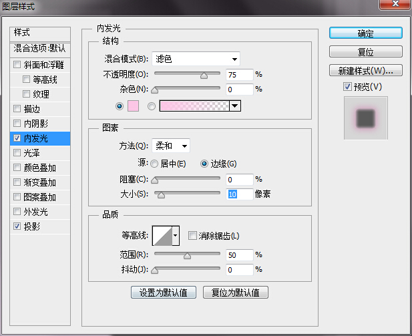Viewport: 412px width, 336px height.
Task: Open the 混合模式 滤色 dropdown
Action: pyautogui.click(x=196, y=59)
